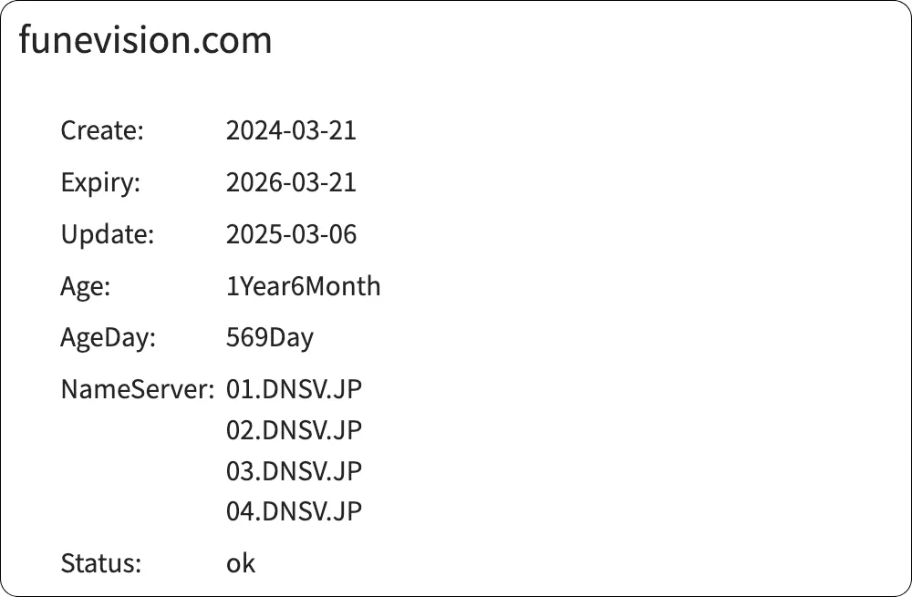The width and height of the screenshot is (912, 597).
Task: Click the funevision.com domain title
Action: tap(145, 41)
